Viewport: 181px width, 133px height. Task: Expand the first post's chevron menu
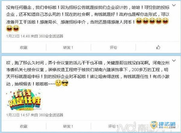(174, 5)
